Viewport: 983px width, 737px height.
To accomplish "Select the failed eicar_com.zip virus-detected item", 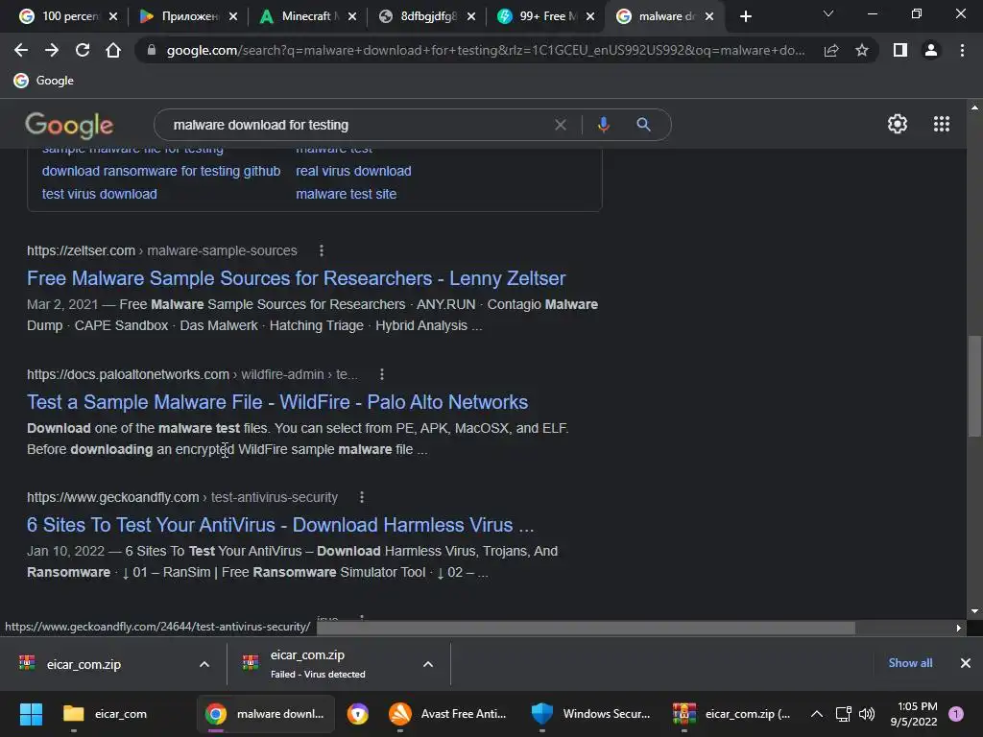I will tap(318, 664).
